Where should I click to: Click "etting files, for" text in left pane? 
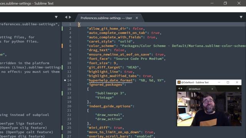point(17,37)
